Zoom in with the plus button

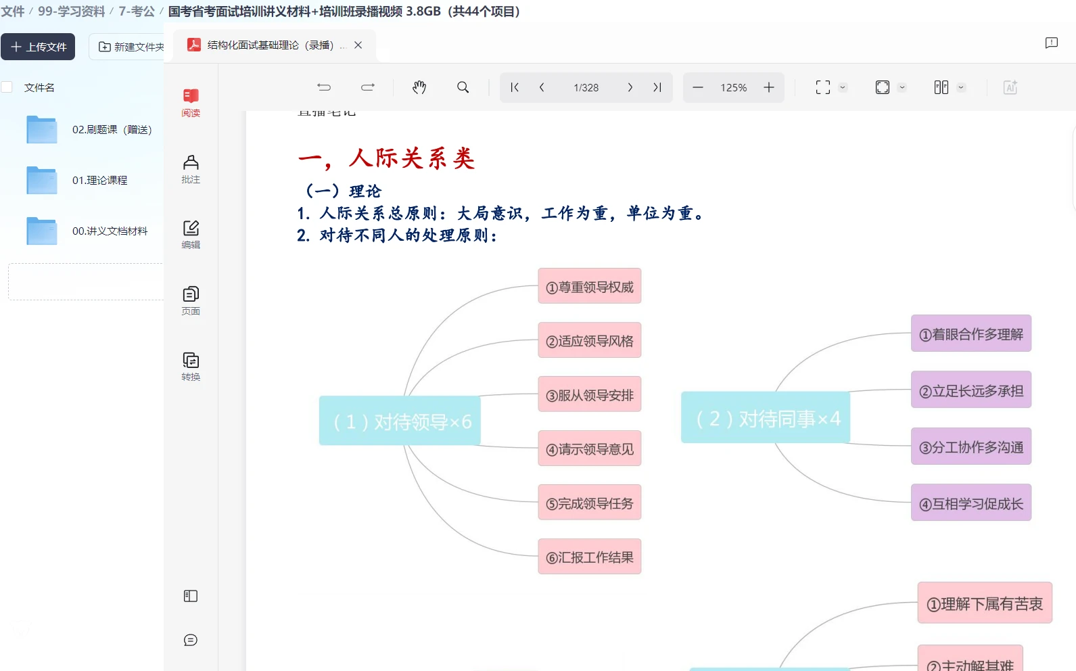coord(769,87)
